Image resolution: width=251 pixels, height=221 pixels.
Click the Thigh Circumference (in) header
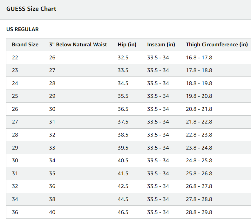pos(217,44)
